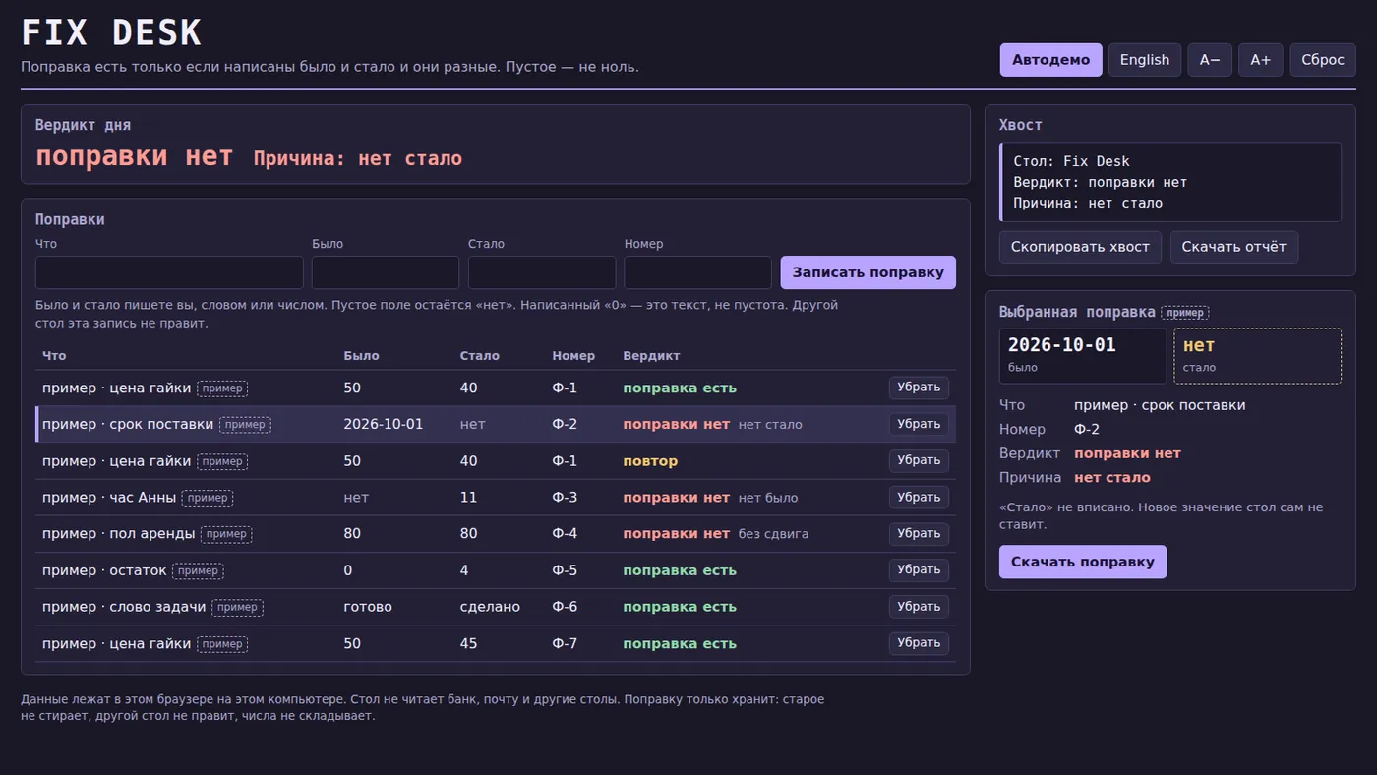Focus the Было input field
The width and height of the screenshot is (1377, 775).
click(x=386, y=272)
